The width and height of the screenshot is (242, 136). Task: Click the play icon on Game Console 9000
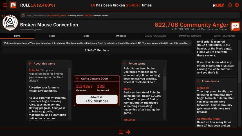[x=77, y=79]
